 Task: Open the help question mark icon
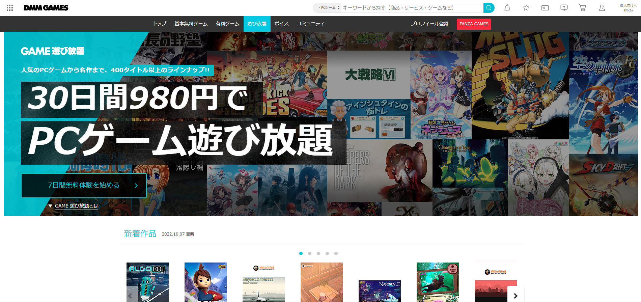(x=564, y=8)
